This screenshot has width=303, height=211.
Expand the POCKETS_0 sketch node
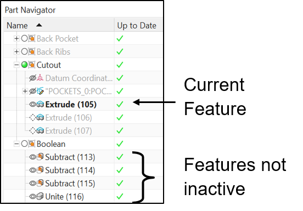pyautogui.click(x=25, y=91)
